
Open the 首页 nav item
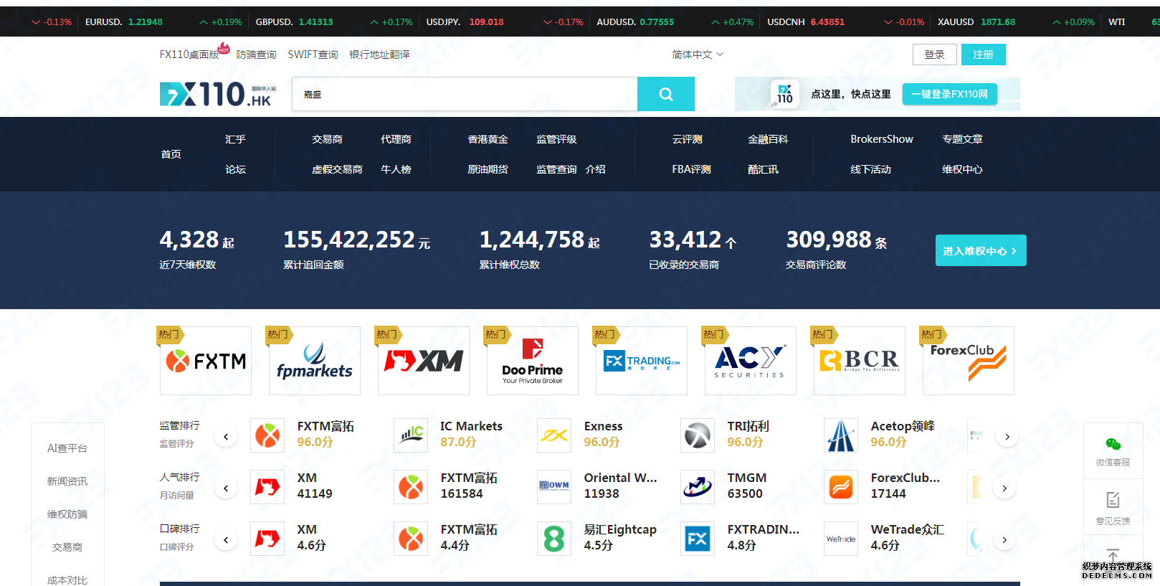(171, 154)
